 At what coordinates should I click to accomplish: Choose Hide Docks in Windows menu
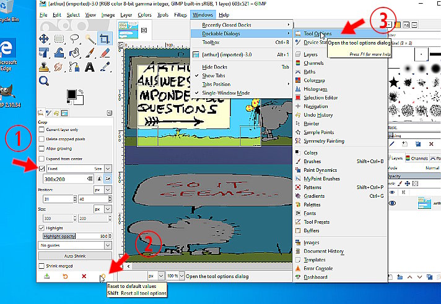[x=242, y=67]
